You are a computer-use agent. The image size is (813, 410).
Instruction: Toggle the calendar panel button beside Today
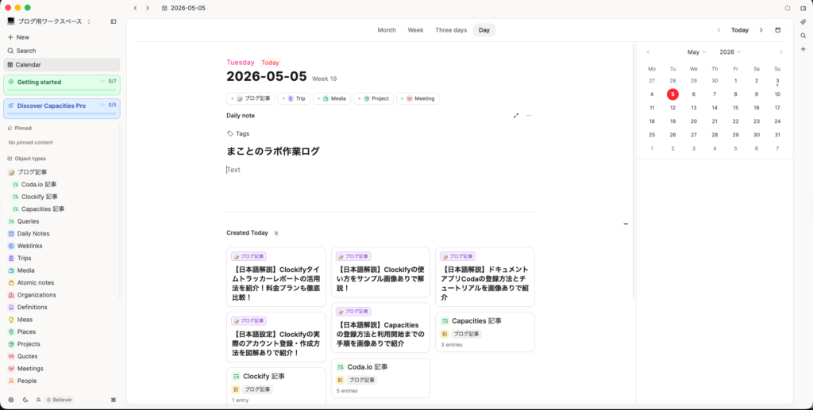778,30
